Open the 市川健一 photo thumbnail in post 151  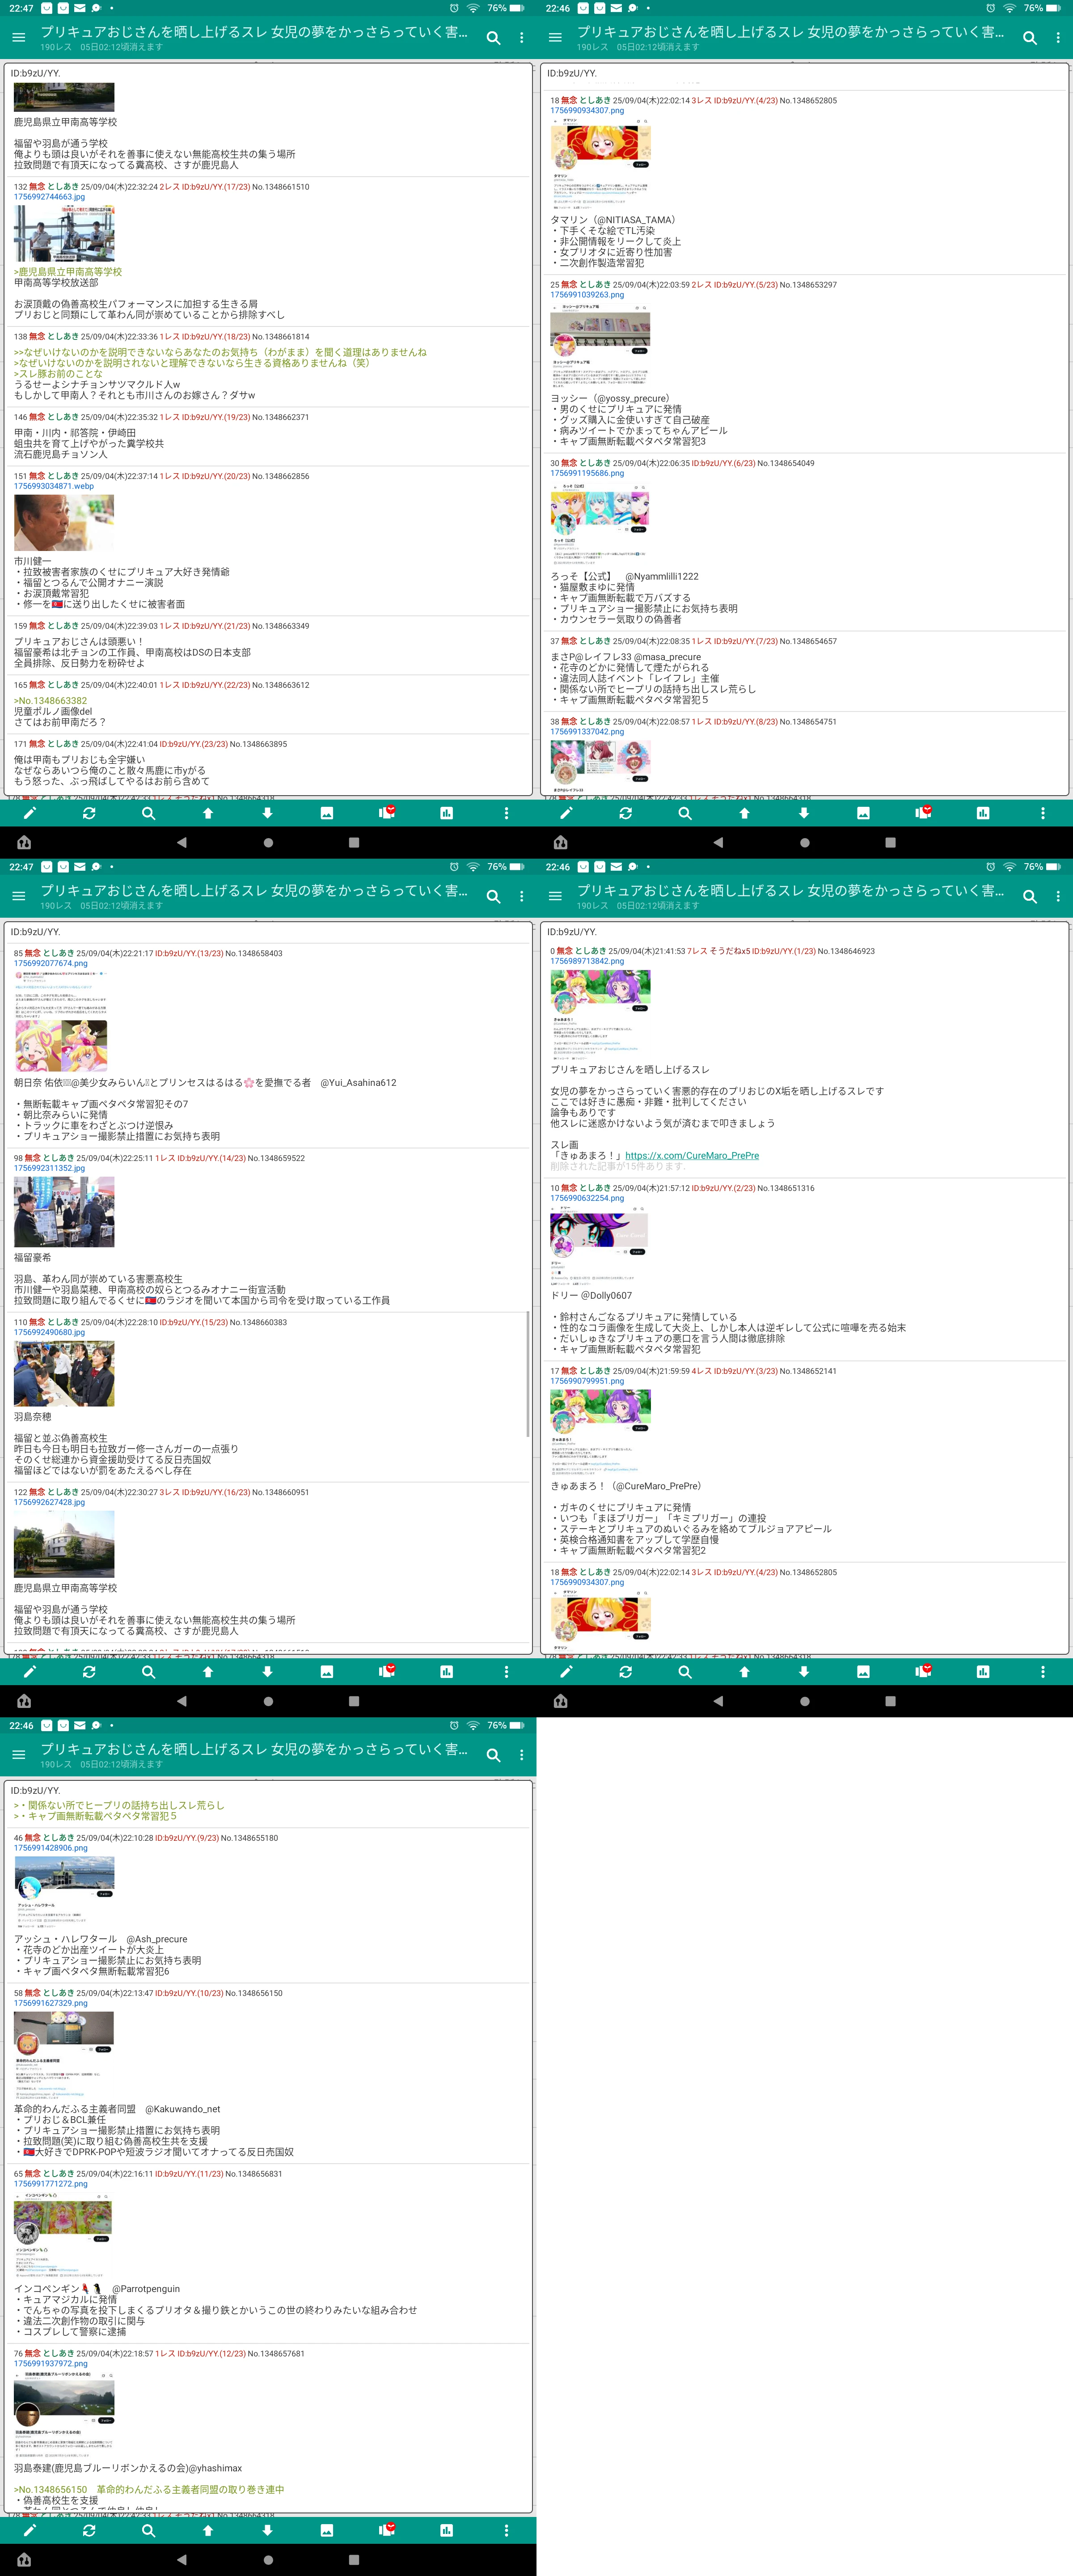[64, 522]
